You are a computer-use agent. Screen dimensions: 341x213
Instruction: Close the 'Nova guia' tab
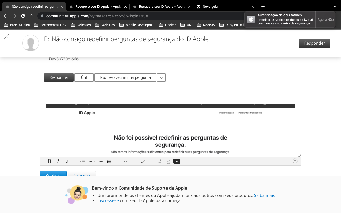click(x=253, y=7)
